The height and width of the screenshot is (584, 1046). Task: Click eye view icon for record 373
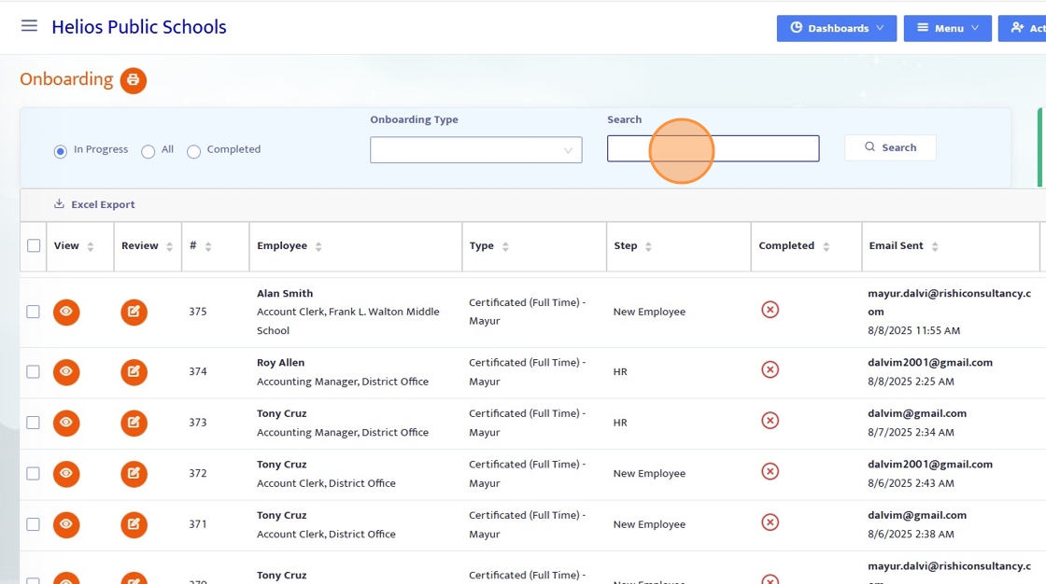tap(66, 423)
